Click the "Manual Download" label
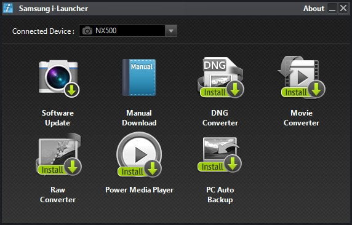 coord(139,118)
